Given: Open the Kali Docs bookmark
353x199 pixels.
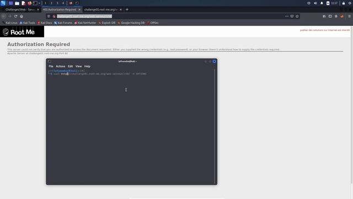Looking at the screenshot, I should tap(45, 23).
